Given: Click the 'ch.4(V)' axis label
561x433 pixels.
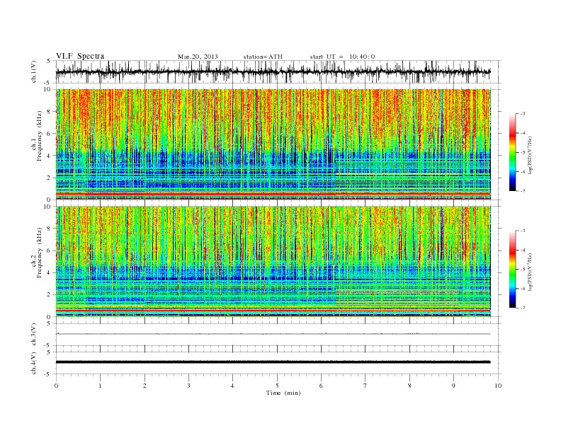Looking at the screenshot, I should click(34, 363).
